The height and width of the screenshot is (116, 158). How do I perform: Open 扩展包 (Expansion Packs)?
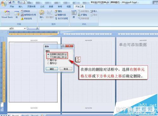point(82,15)
